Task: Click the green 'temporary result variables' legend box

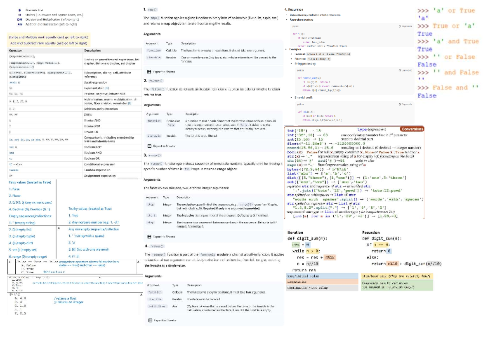Action: (397, 285)
